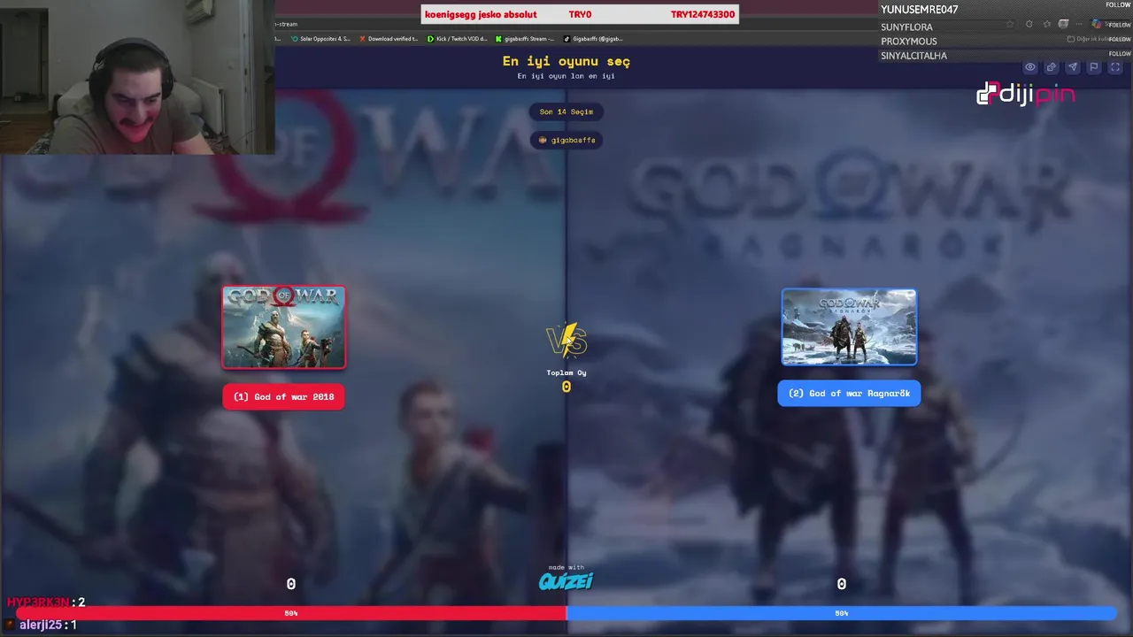Click the SINYALCITALHA username

[913, 56]
